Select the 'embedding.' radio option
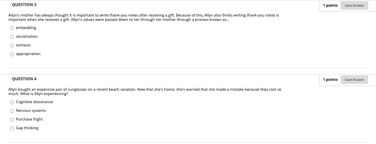This screenshot has width=376, height=144. (x=12, y=28)
